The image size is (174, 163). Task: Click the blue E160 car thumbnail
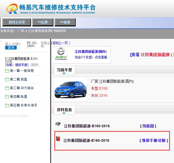[x=70, y=89]
